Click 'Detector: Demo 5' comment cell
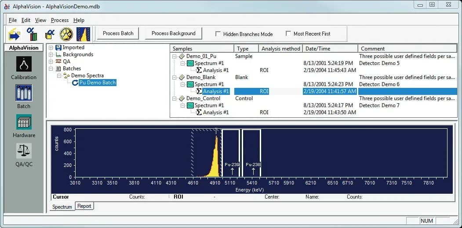Viewport: 462px width, 228px height. (x=379, y=63)
